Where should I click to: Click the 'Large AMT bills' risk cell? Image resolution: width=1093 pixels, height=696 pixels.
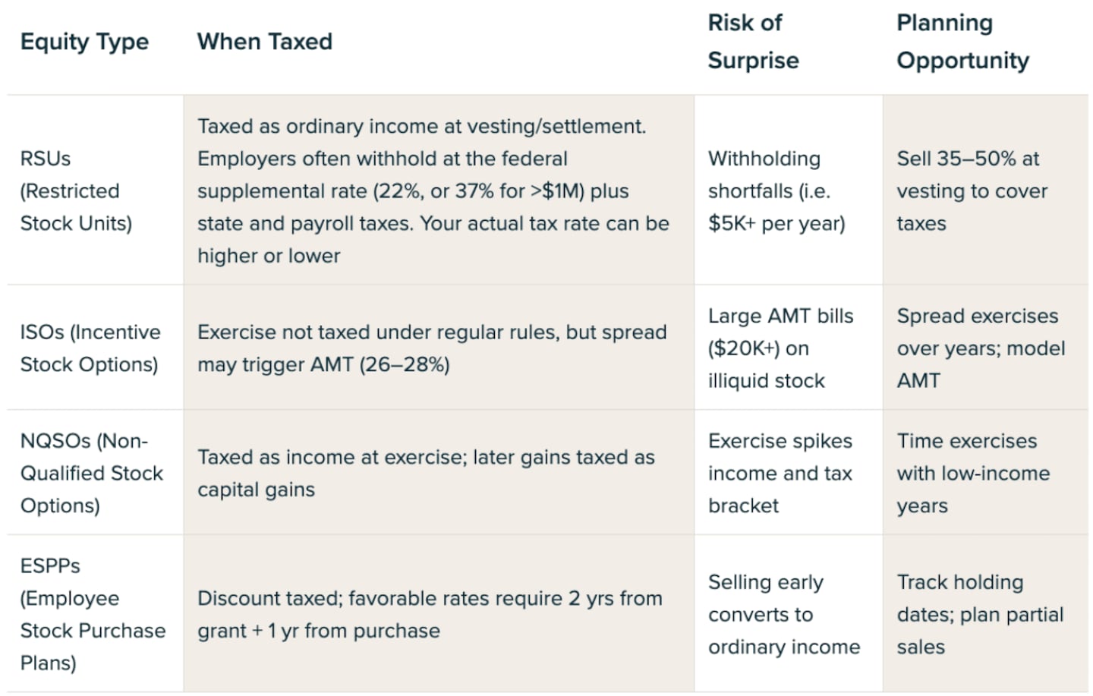pos(780,348)
